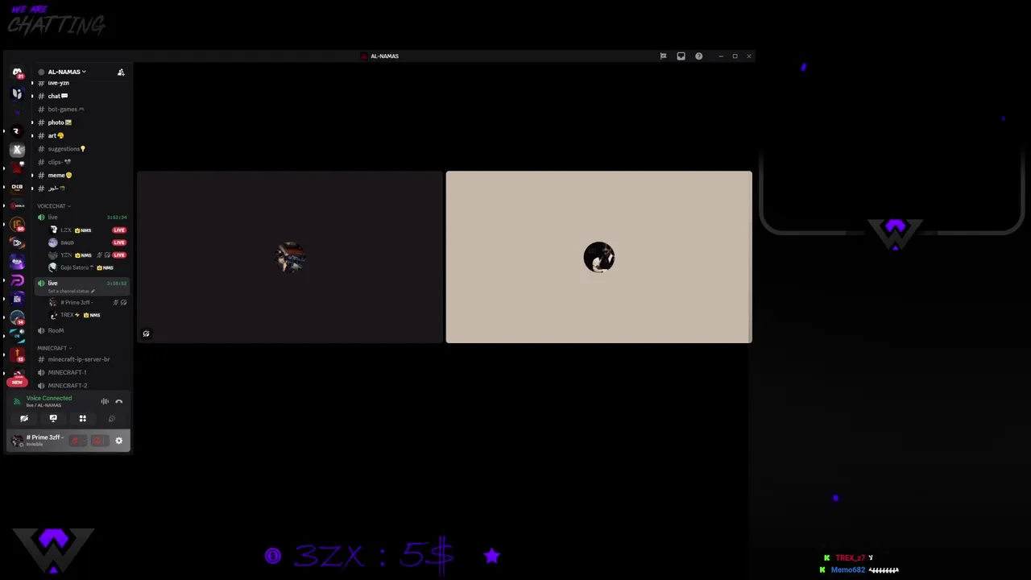Open the server icon with badge 14
This screenshot has height=580, width=1031.
[17, 317]
